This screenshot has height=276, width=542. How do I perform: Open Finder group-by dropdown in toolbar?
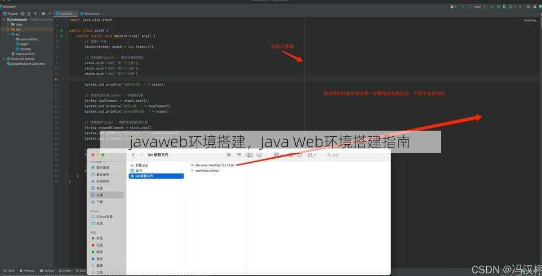coord(278,155)
